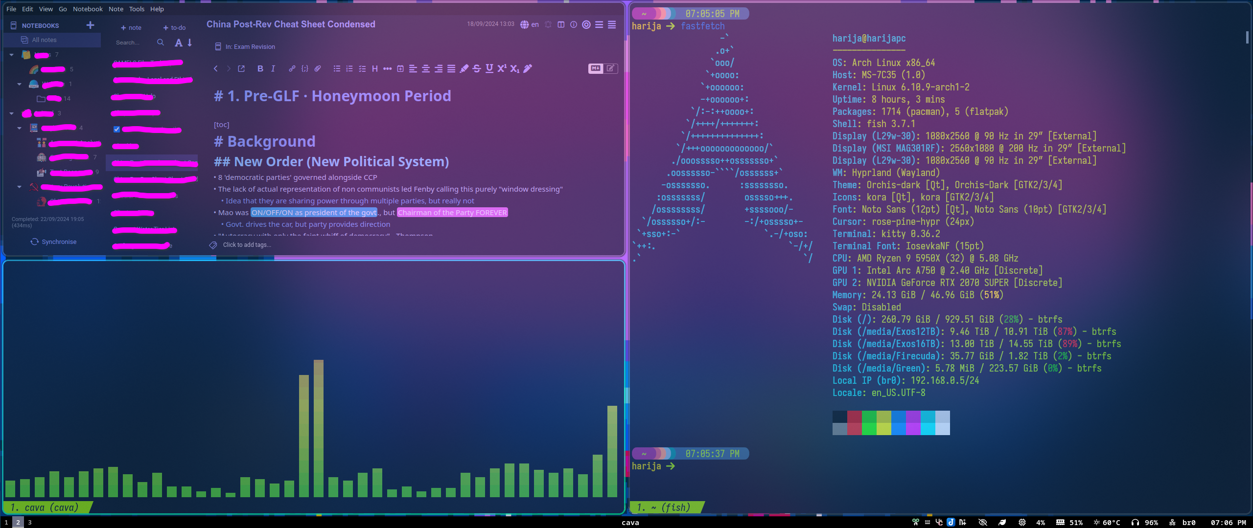Viewport: 1253px width, 528px height.
Task: Insert a hyperlink using the link icon
Action: click(292, 68)
